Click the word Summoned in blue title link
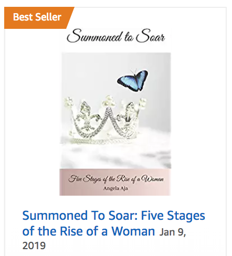 pyautogui.click(x=55, y=216)
